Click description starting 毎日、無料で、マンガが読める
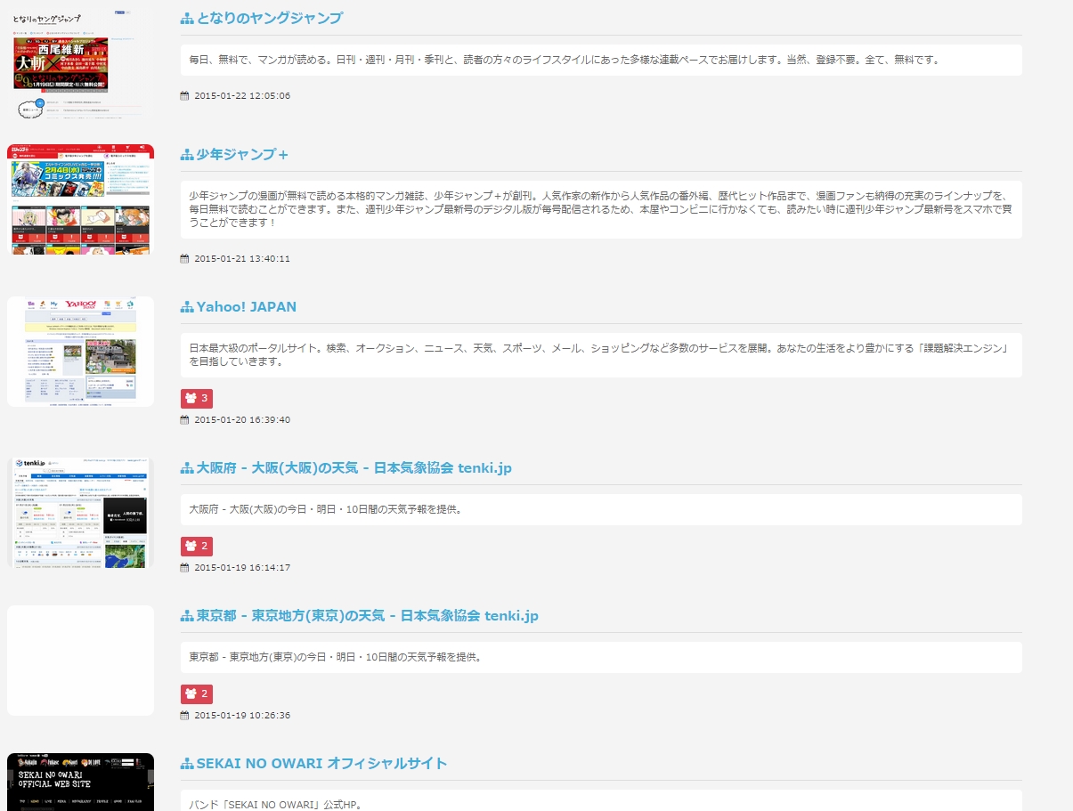The image size is (1073, 811). (x=601, y=60)
